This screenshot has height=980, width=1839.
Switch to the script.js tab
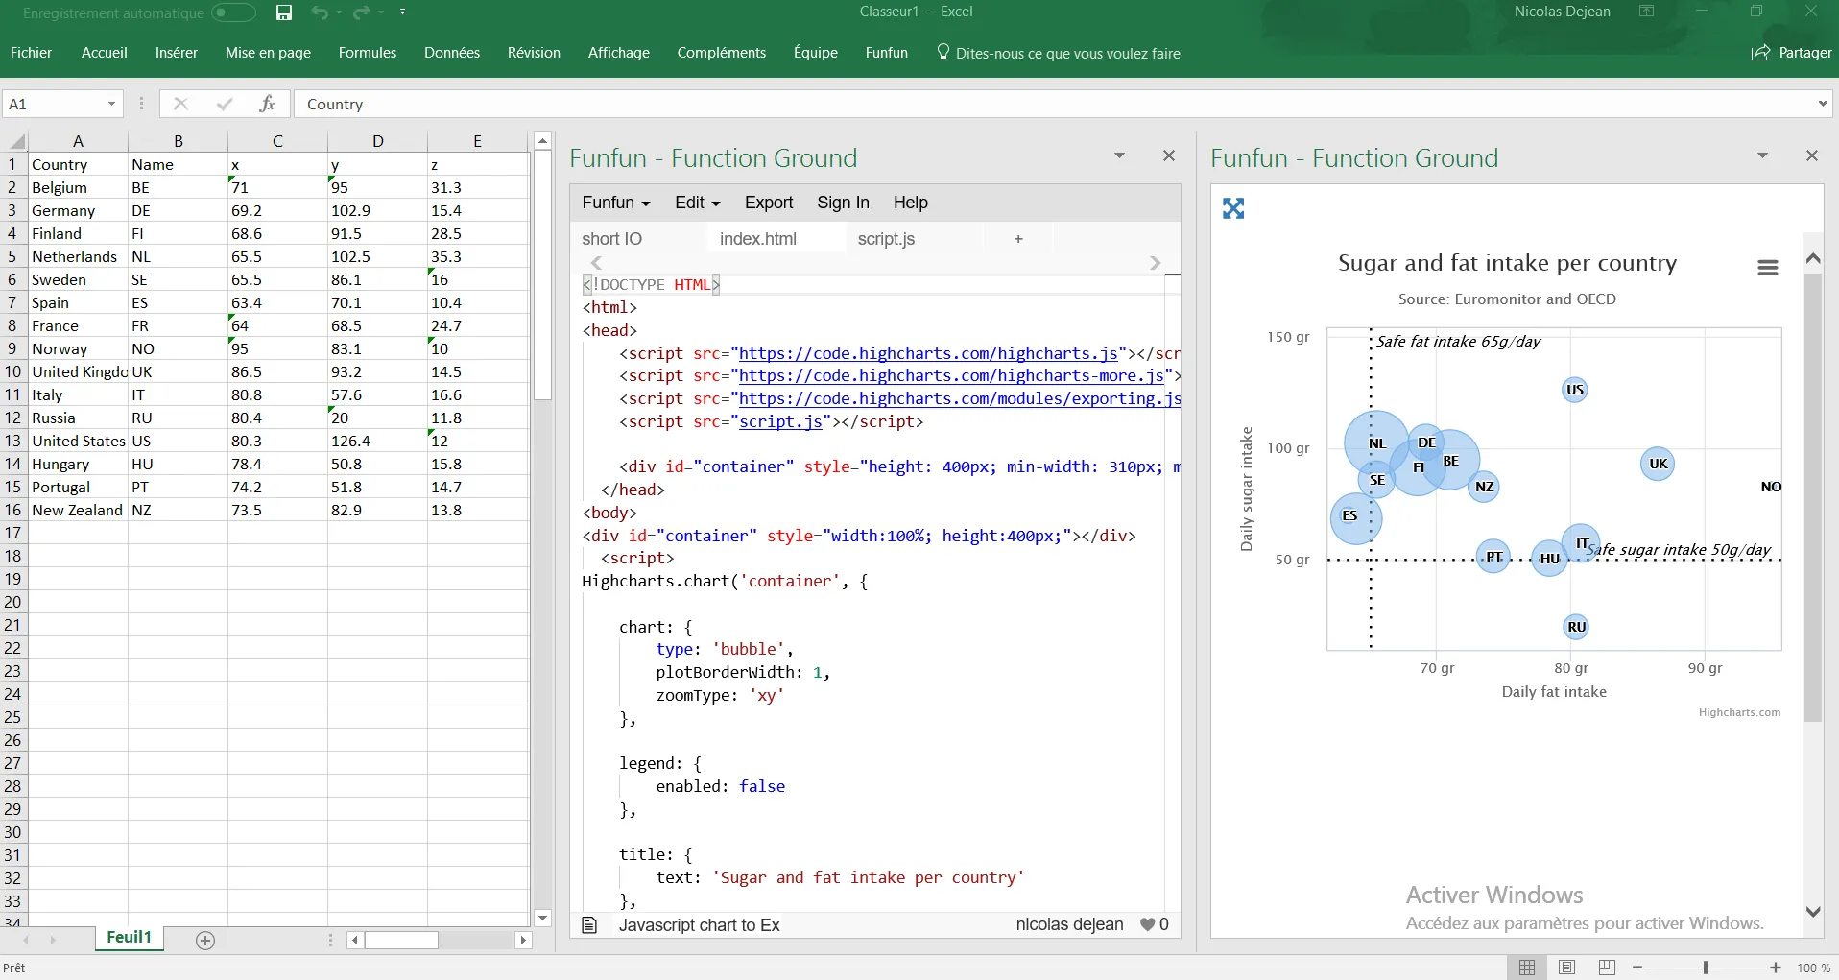[886, 239]
